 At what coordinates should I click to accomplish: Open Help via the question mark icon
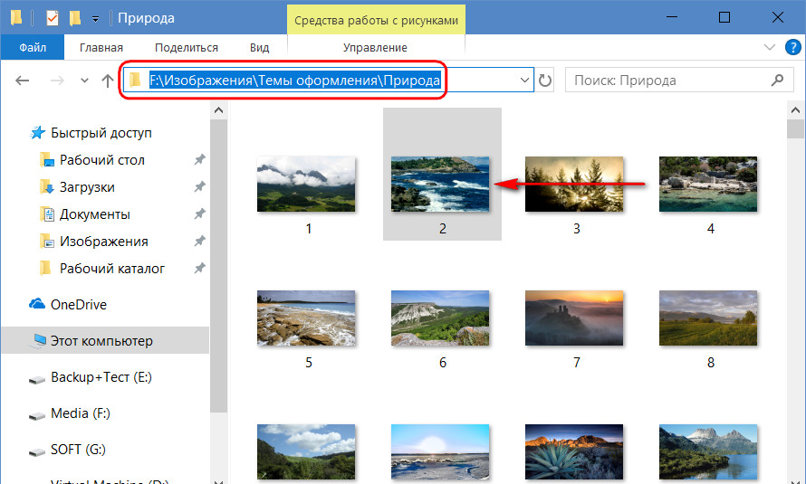coord(793,47)
